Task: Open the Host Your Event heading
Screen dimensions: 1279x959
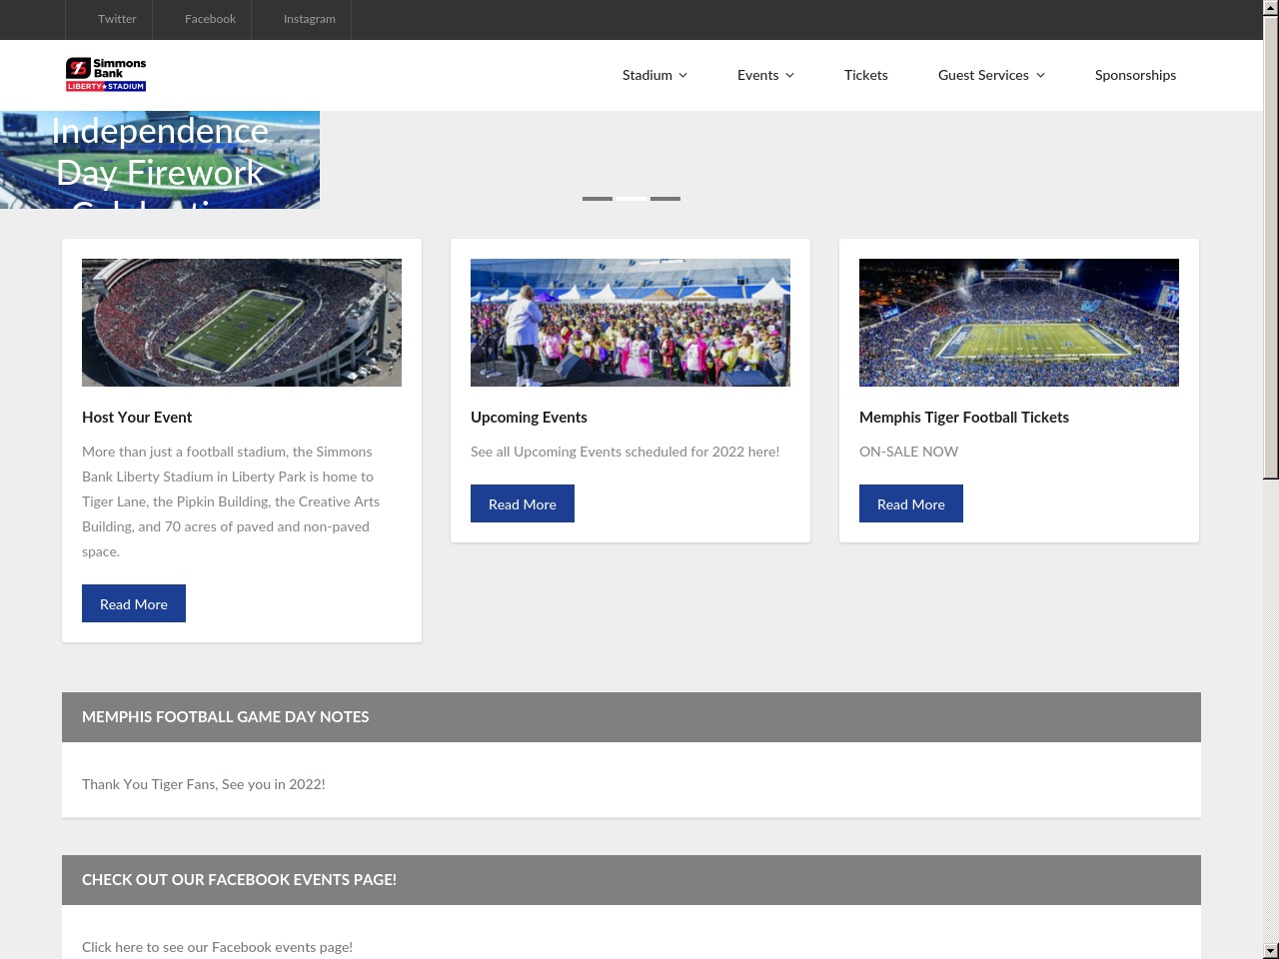Action: point(137,418)
